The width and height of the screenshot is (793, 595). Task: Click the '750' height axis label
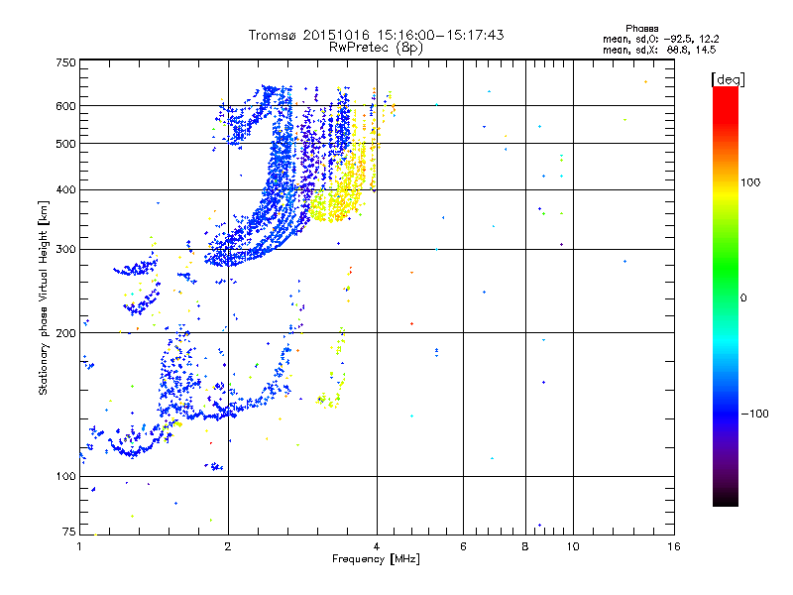pyautogui.click(x=65, y=62)
